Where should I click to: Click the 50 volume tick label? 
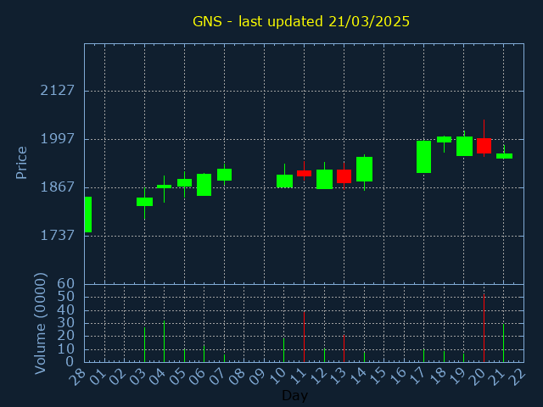tap(66, 297)
